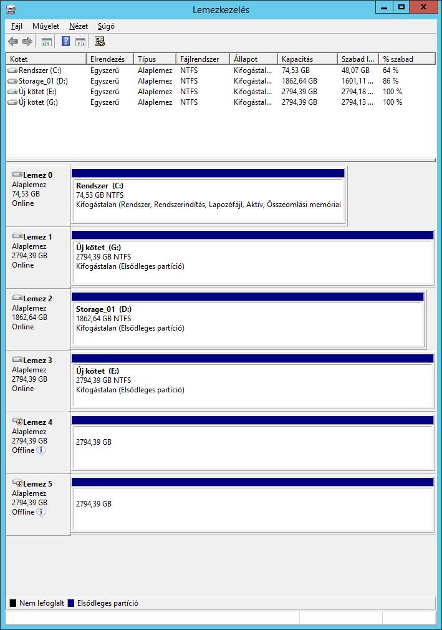
Task: Select the Új kötet (E:) partition on Lemez 3
Action: [253, 381]
